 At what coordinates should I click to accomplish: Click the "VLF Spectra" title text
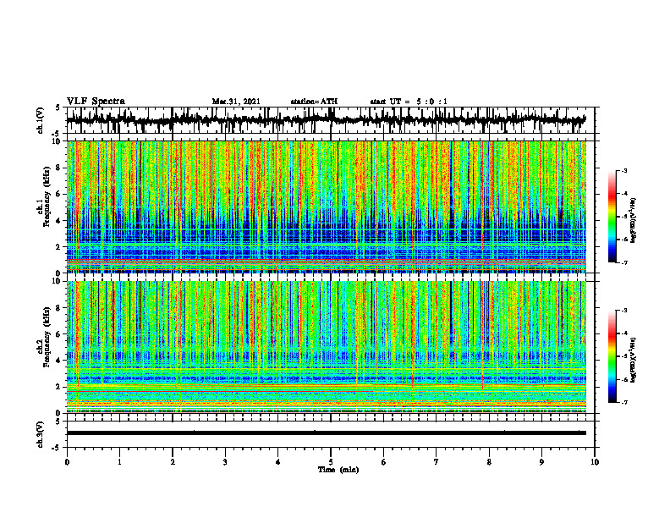(96, 102)
